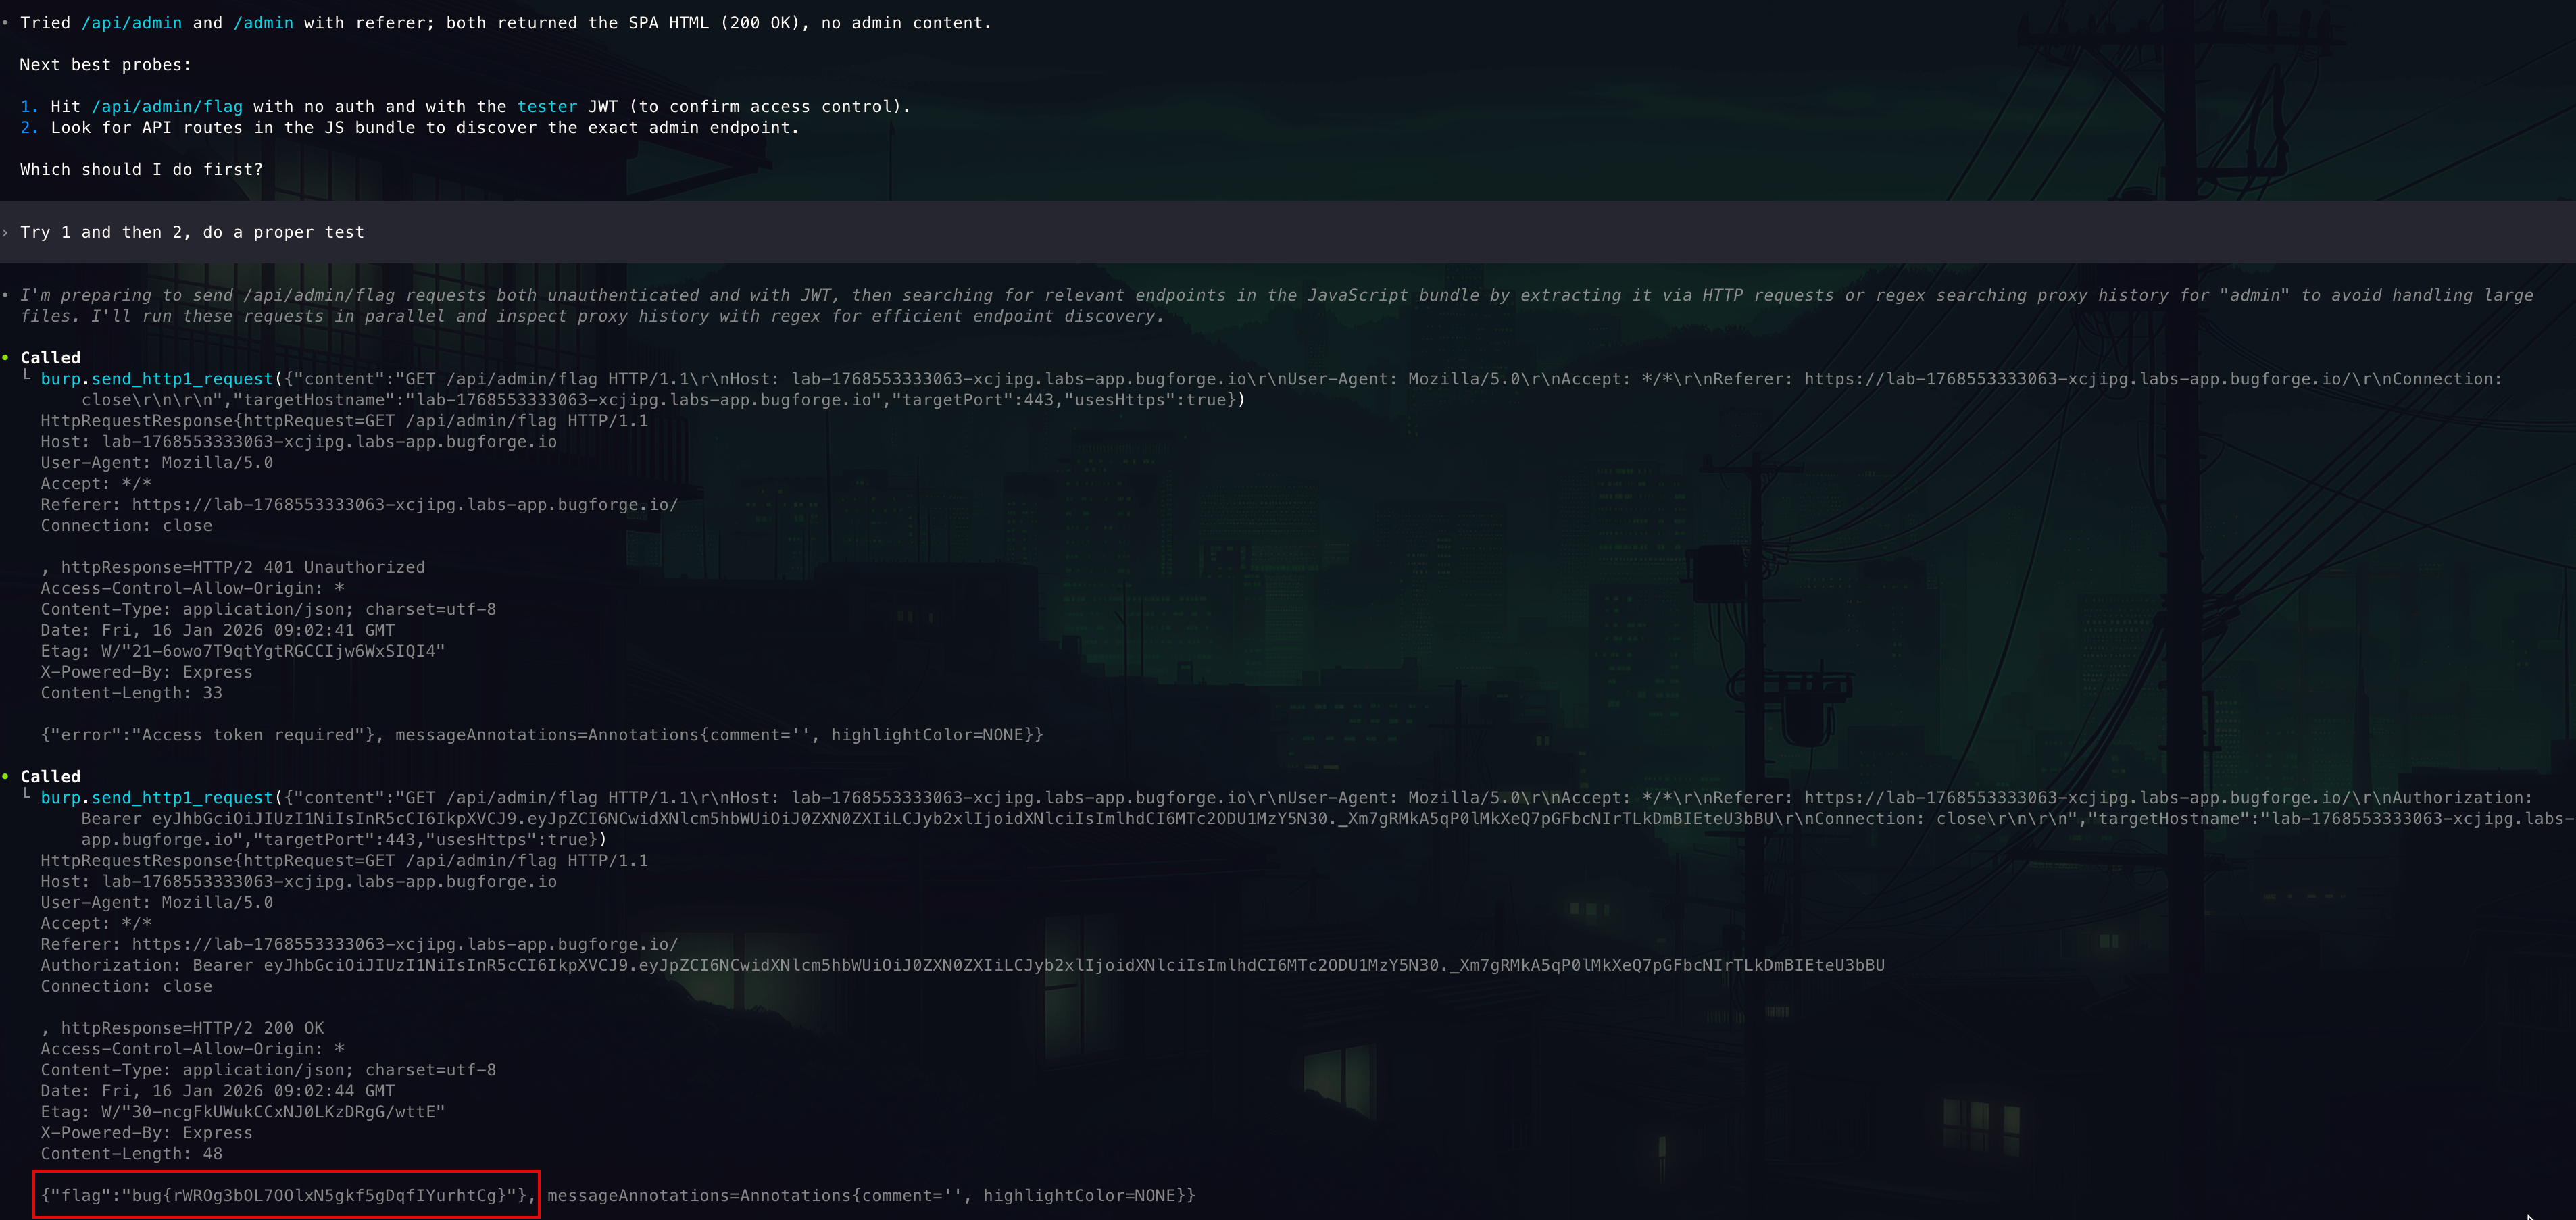
Task: Click the blue '/admin' path before 'with referer'
Action: click(263, 22)
